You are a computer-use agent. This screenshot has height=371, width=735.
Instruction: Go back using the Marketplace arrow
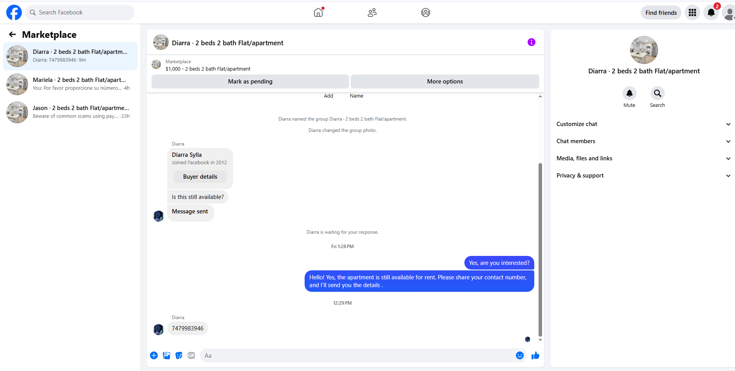point(12,34)
